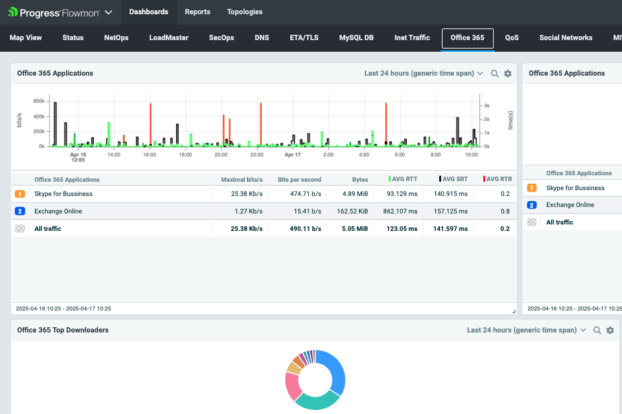This screenshot has width=622, height=414.
Task: Select the Skype for Bussiness row
Action: (x=63, y=194)
